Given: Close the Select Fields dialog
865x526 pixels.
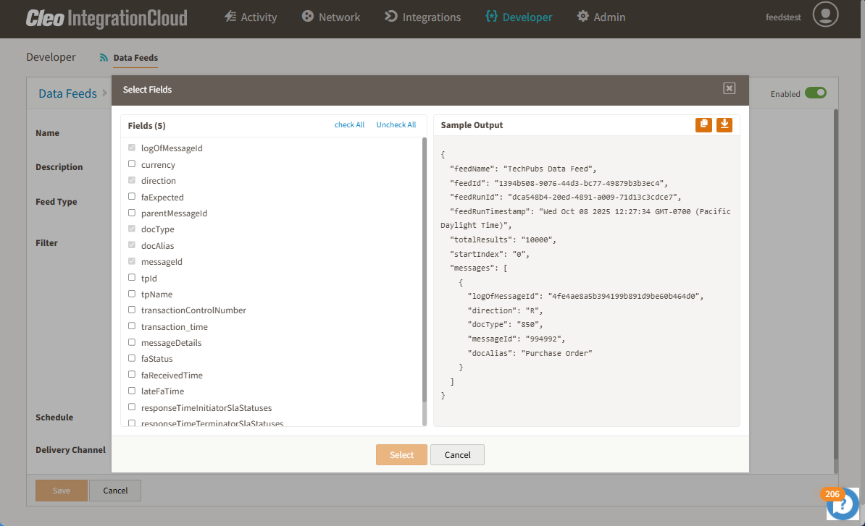Looking at the screenshot, I should (729, 88).
